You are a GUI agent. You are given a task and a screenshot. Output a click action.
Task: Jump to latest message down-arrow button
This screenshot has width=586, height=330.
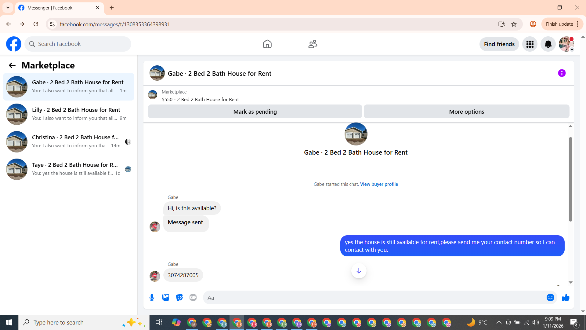359,271
